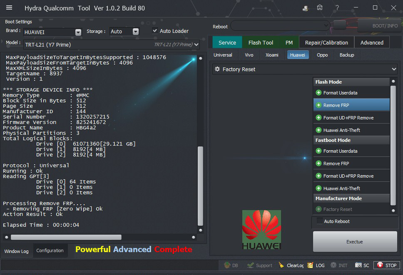The width and height of the screenshot is (403, 275).
Task: Click plus icon for Flash Mode Huawei Anti-Theft
Action: pyautogui.click(x=319, y=130)
